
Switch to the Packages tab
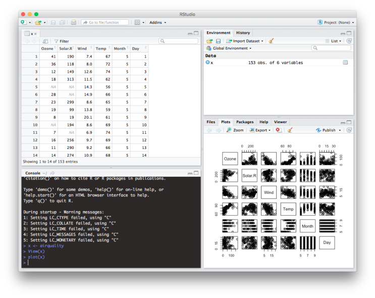coord(245,122)
